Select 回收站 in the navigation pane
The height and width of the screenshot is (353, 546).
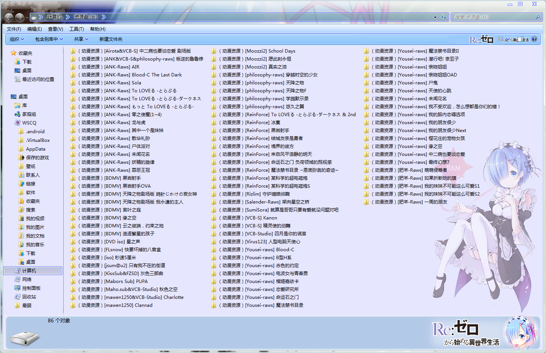point(25,297)
